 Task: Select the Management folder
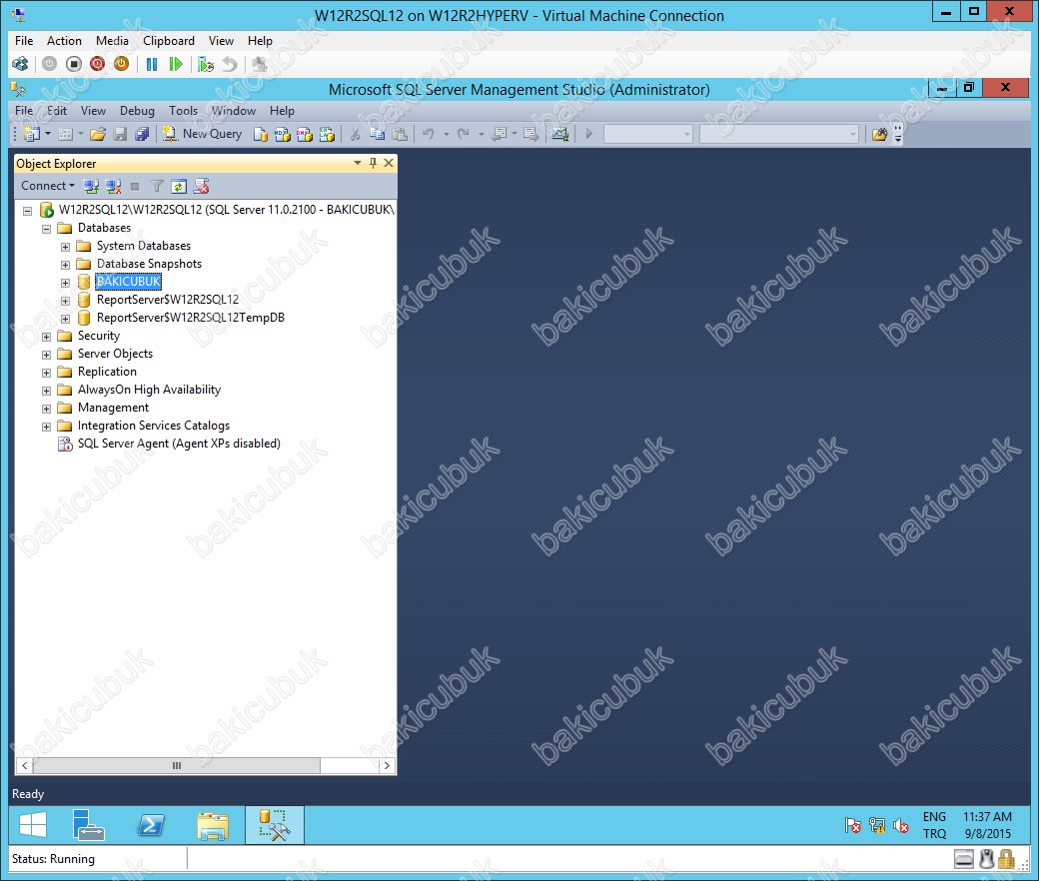tap(113, 408)
